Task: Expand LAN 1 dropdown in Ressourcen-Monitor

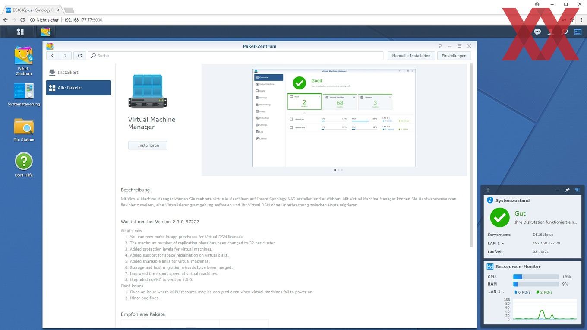Action: pyautogui.click(x=496, y=292)
